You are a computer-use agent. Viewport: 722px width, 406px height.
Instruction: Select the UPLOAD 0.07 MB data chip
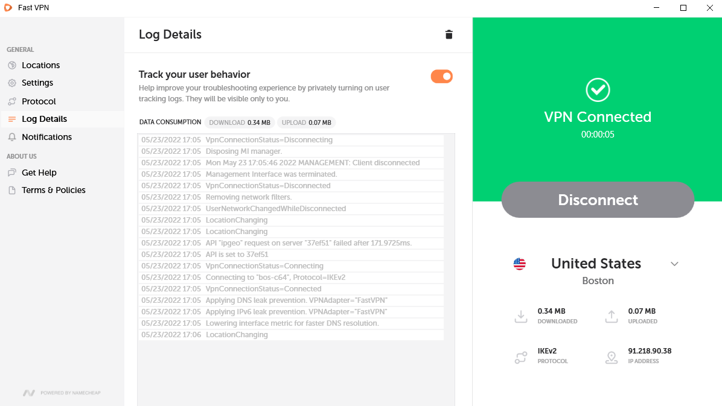306,122
